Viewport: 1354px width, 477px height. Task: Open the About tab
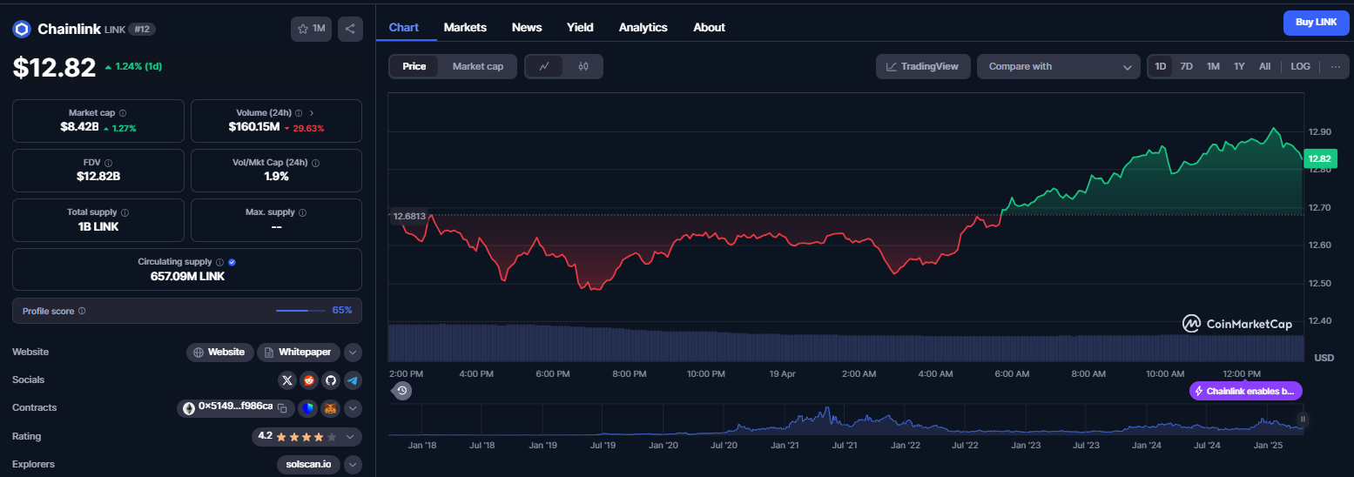[x=709, y=27]
